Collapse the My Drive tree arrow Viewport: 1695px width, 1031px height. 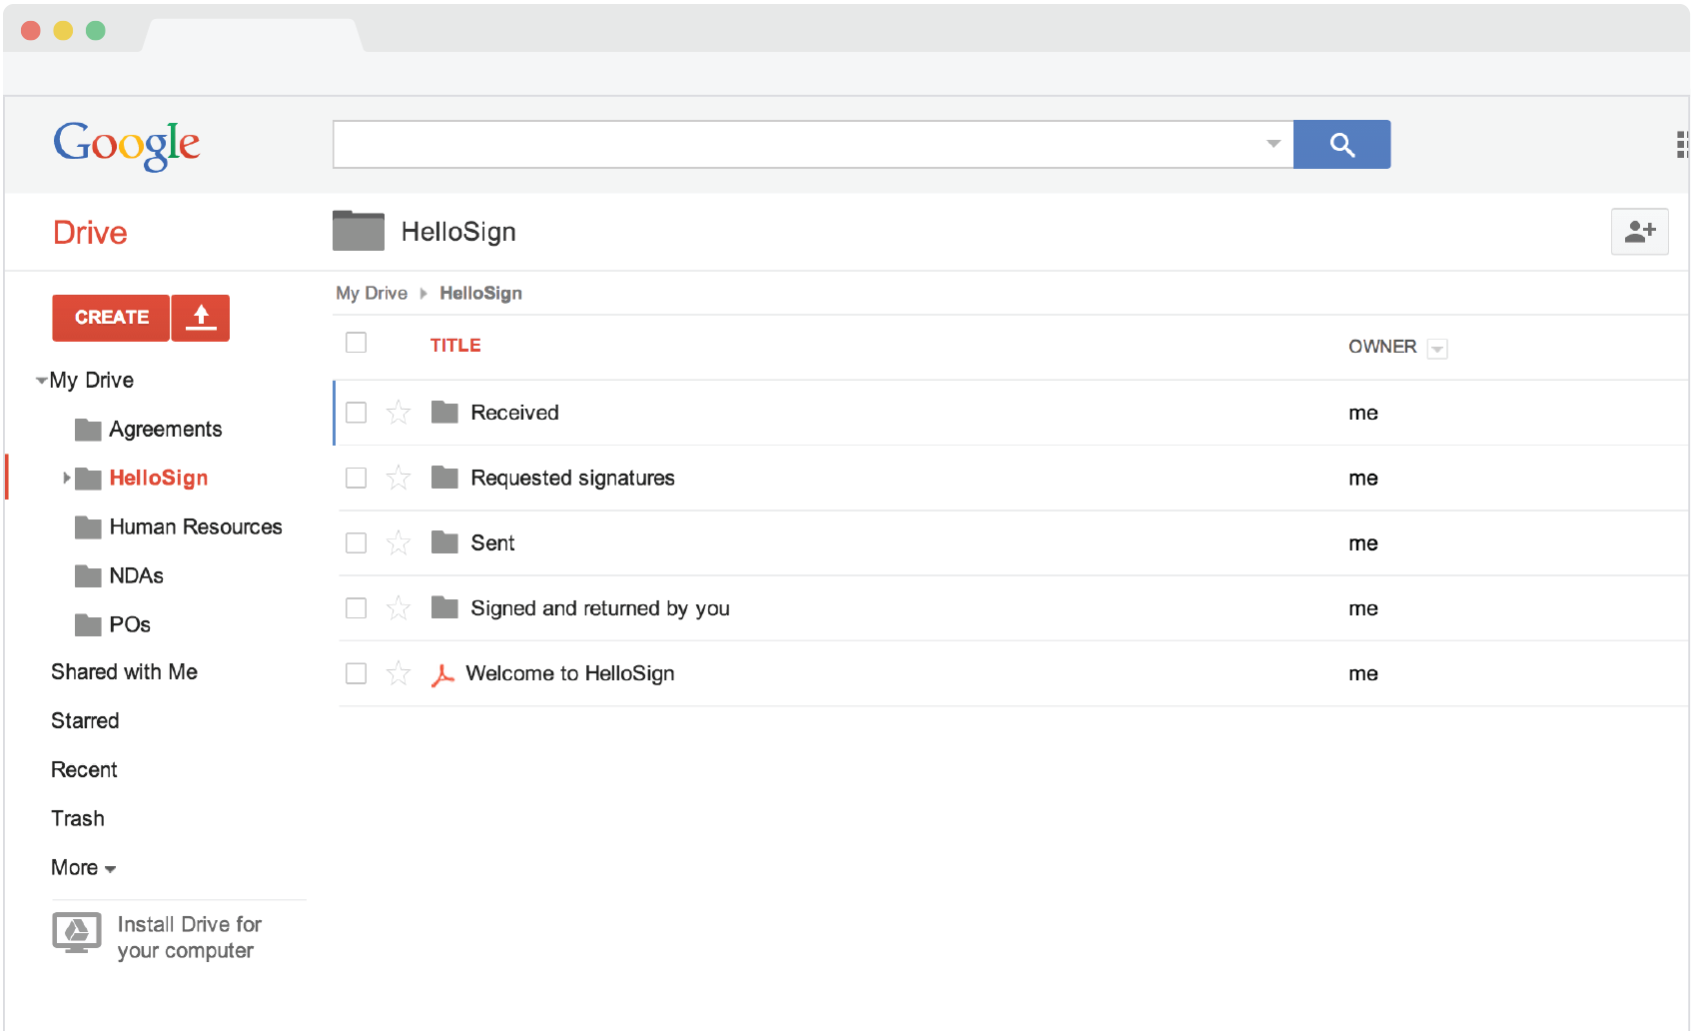41,381
